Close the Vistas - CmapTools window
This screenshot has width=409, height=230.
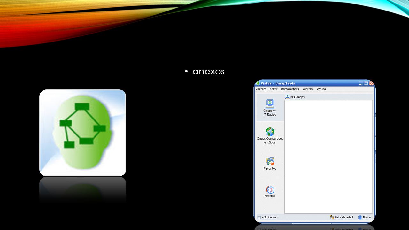coord(371,83)
